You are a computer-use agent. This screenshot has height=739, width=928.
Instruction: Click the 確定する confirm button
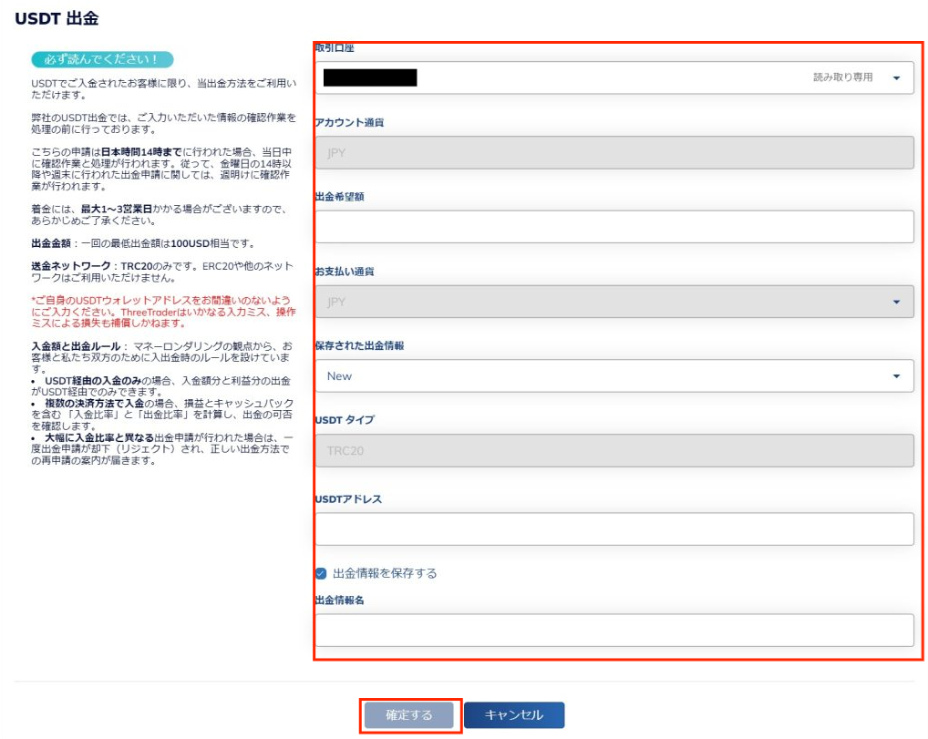pos(408,714)
